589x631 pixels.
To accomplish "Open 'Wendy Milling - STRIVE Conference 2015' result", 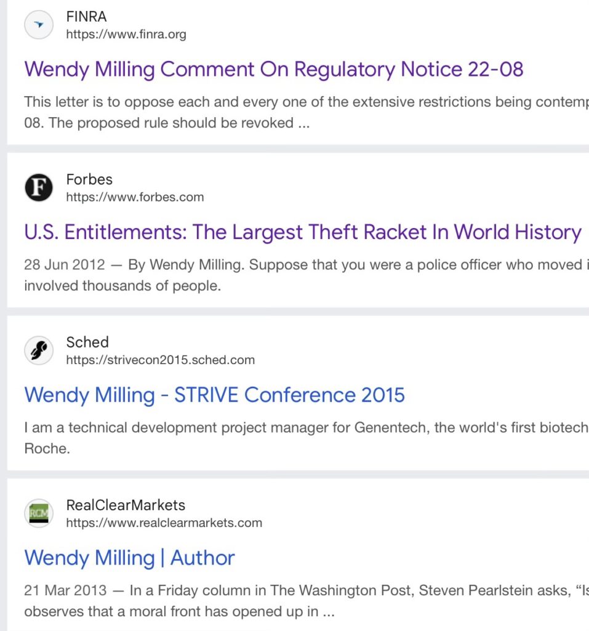I will tap(214, 395).
